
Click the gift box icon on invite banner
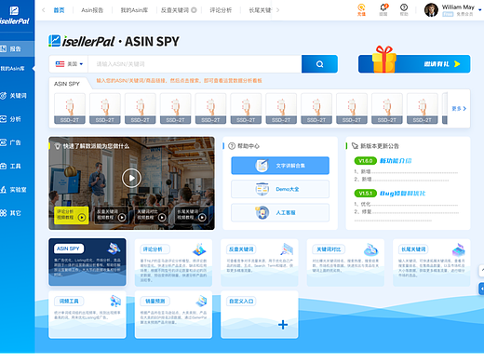384,60
